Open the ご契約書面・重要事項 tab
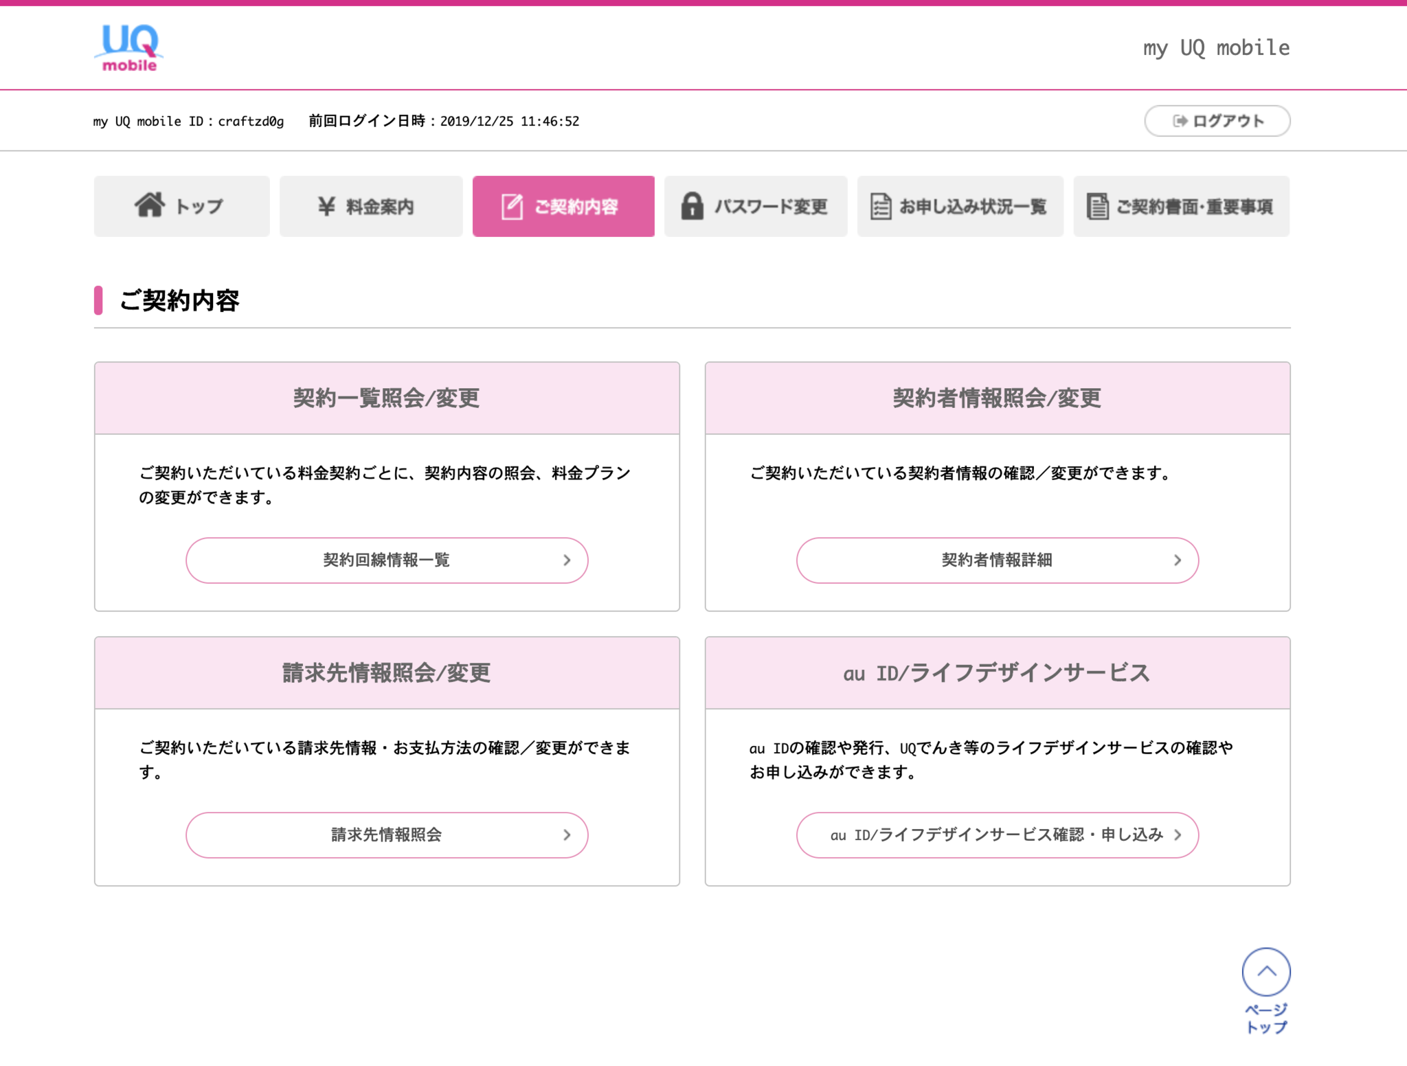The height and width of the screenshot is (1066, 1407). 1182,206
